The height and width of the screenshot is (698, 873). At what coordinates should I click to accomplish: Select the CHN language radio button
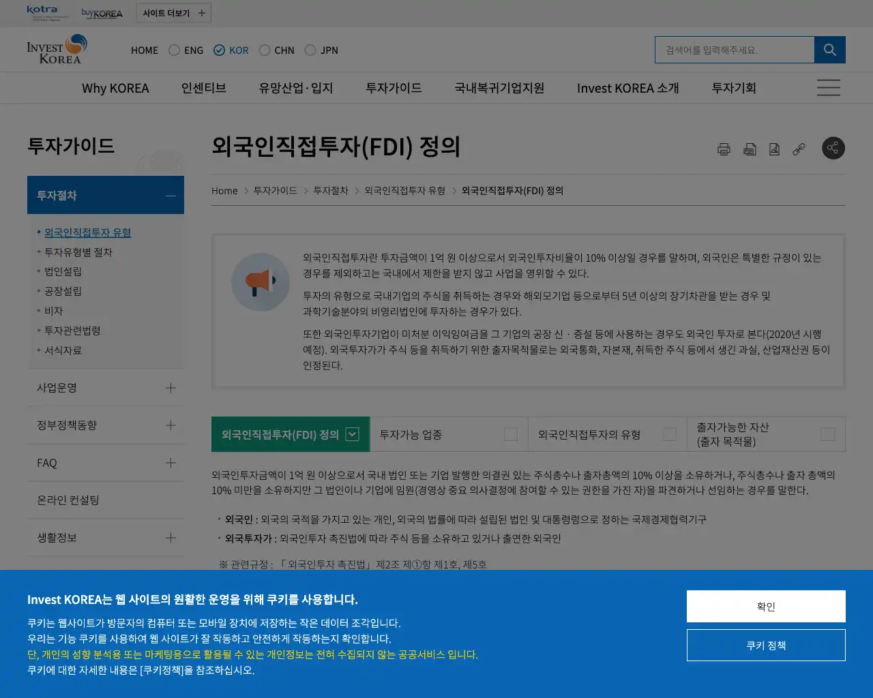pos(264,50)
